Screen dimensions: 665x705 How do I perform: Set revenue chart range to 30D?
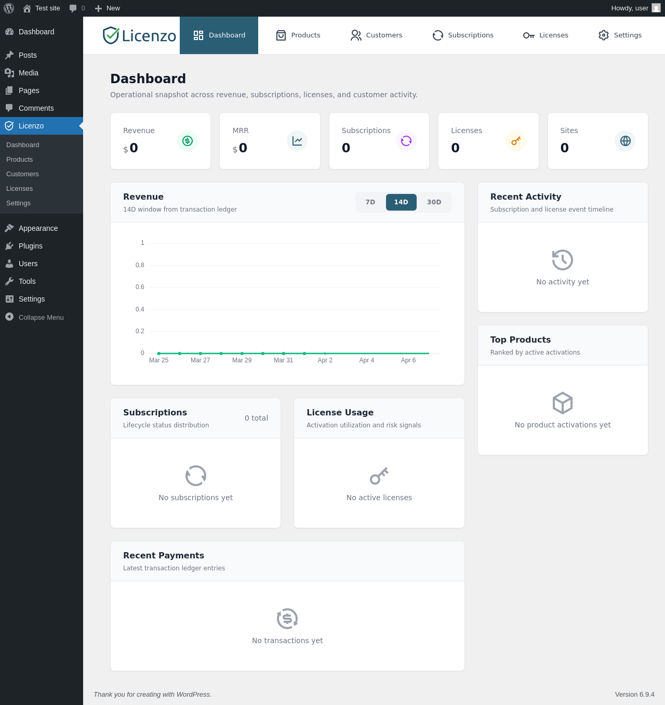(434, 202)
